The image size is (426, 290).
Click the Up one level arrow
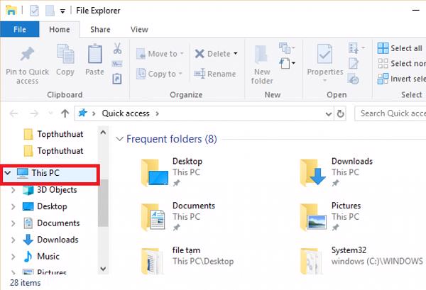[x=65, y=113]
